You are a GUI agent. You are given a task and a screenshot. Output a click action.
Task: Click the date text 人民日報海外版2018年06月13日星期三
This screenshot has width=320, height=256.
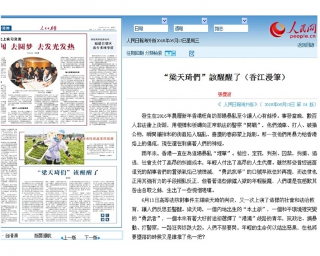tap(163, 40)
